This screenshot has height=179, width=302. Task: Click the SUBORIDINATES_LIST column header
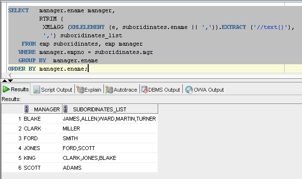click(110, 109)
